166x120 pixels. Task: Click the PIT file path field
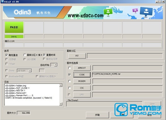click(x=125, y=56)
